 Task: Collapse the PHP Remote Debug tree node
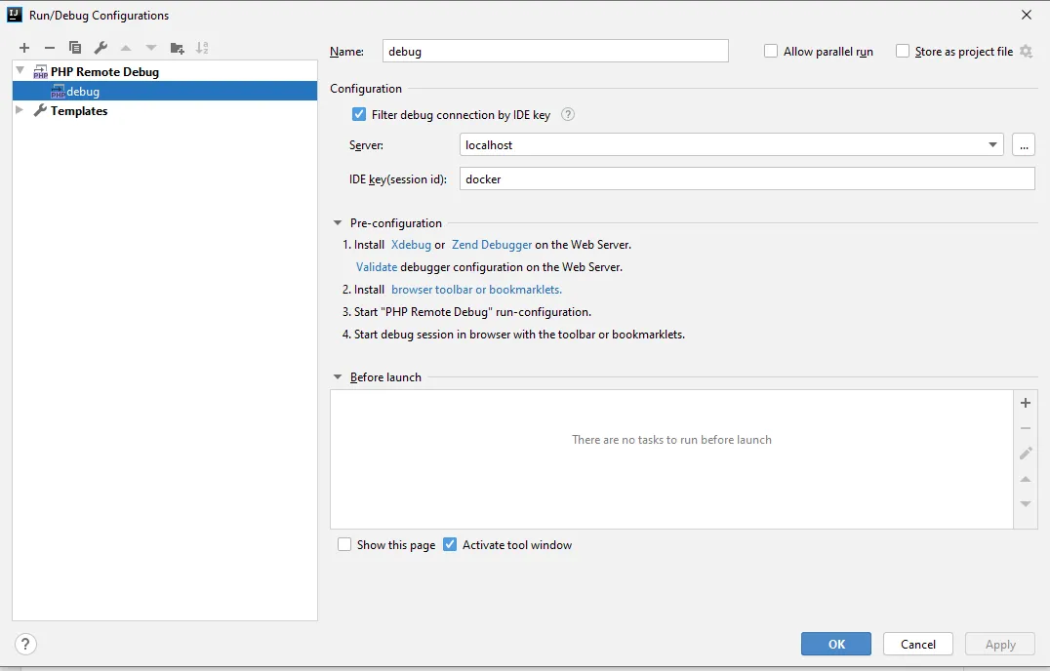point(20,70)
